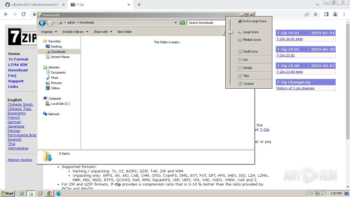The width and height of the screenshot is (350, 197).
Task: Click the Chrome profile avatar icon
Action: point(335,14)
